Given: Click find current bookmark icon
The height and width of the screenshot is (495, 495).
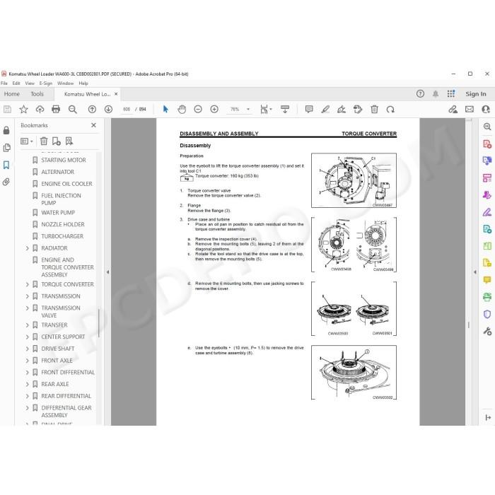Looking at the screenshot, I should 69,141.
